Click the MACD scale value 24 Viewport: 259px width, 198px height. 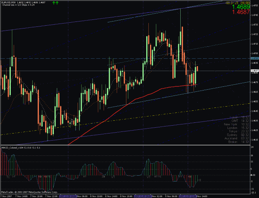[x=252, y=147]
